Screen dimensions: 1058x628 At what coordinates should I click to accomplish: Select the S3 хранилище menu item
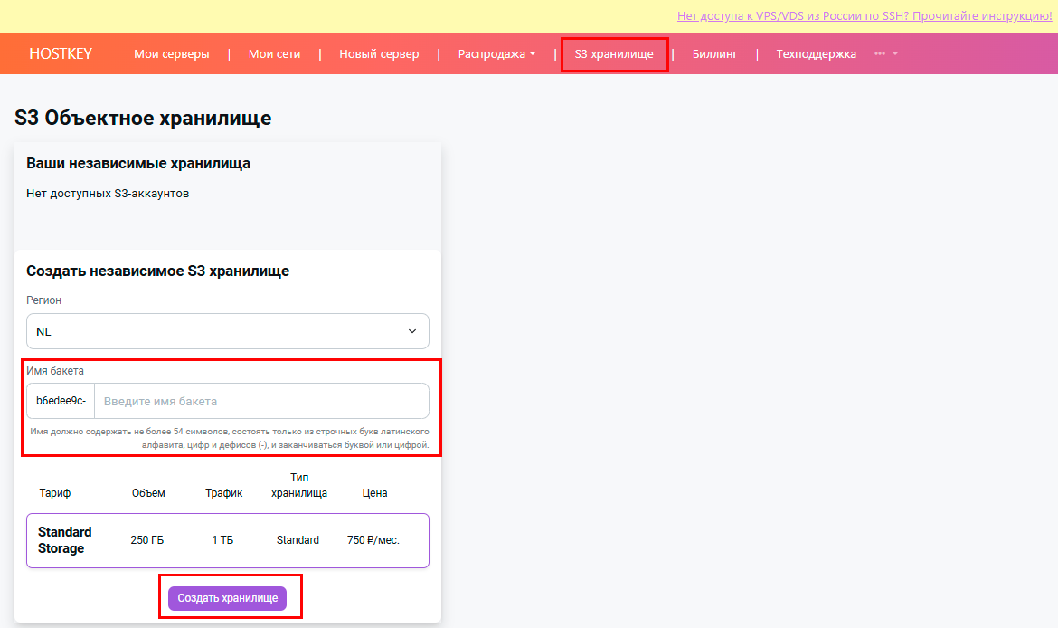point(614,54)
